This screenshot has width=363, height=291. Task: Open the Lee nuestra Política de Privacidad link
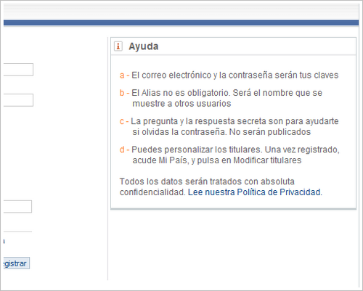click(x=255, y=192)
